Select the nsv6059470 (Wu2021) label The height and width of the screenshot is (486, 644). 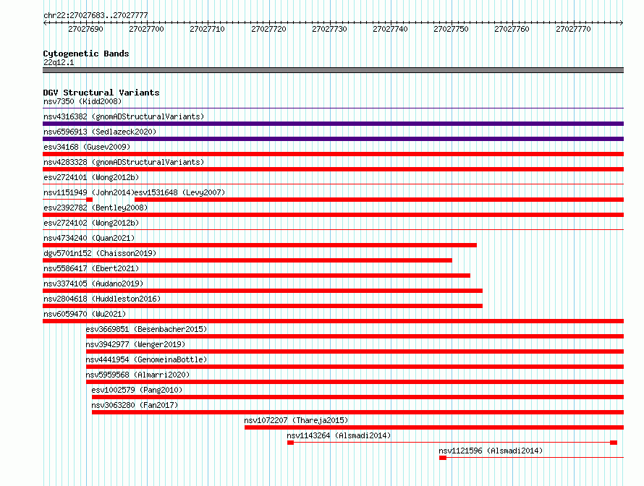[85, 314]
